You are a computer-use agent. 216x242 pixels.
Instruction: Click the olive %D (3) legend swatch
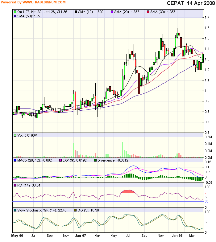click(x=75, y=210)
